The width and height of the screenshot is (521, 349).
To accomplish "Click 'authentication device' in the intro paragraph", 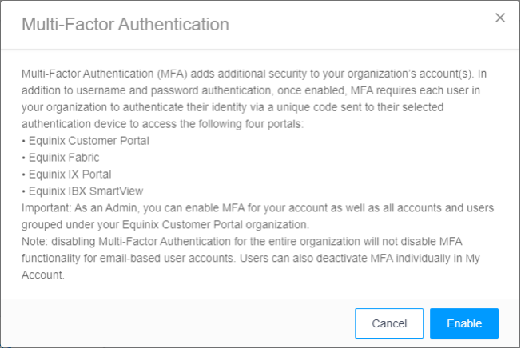I will 78,123.
